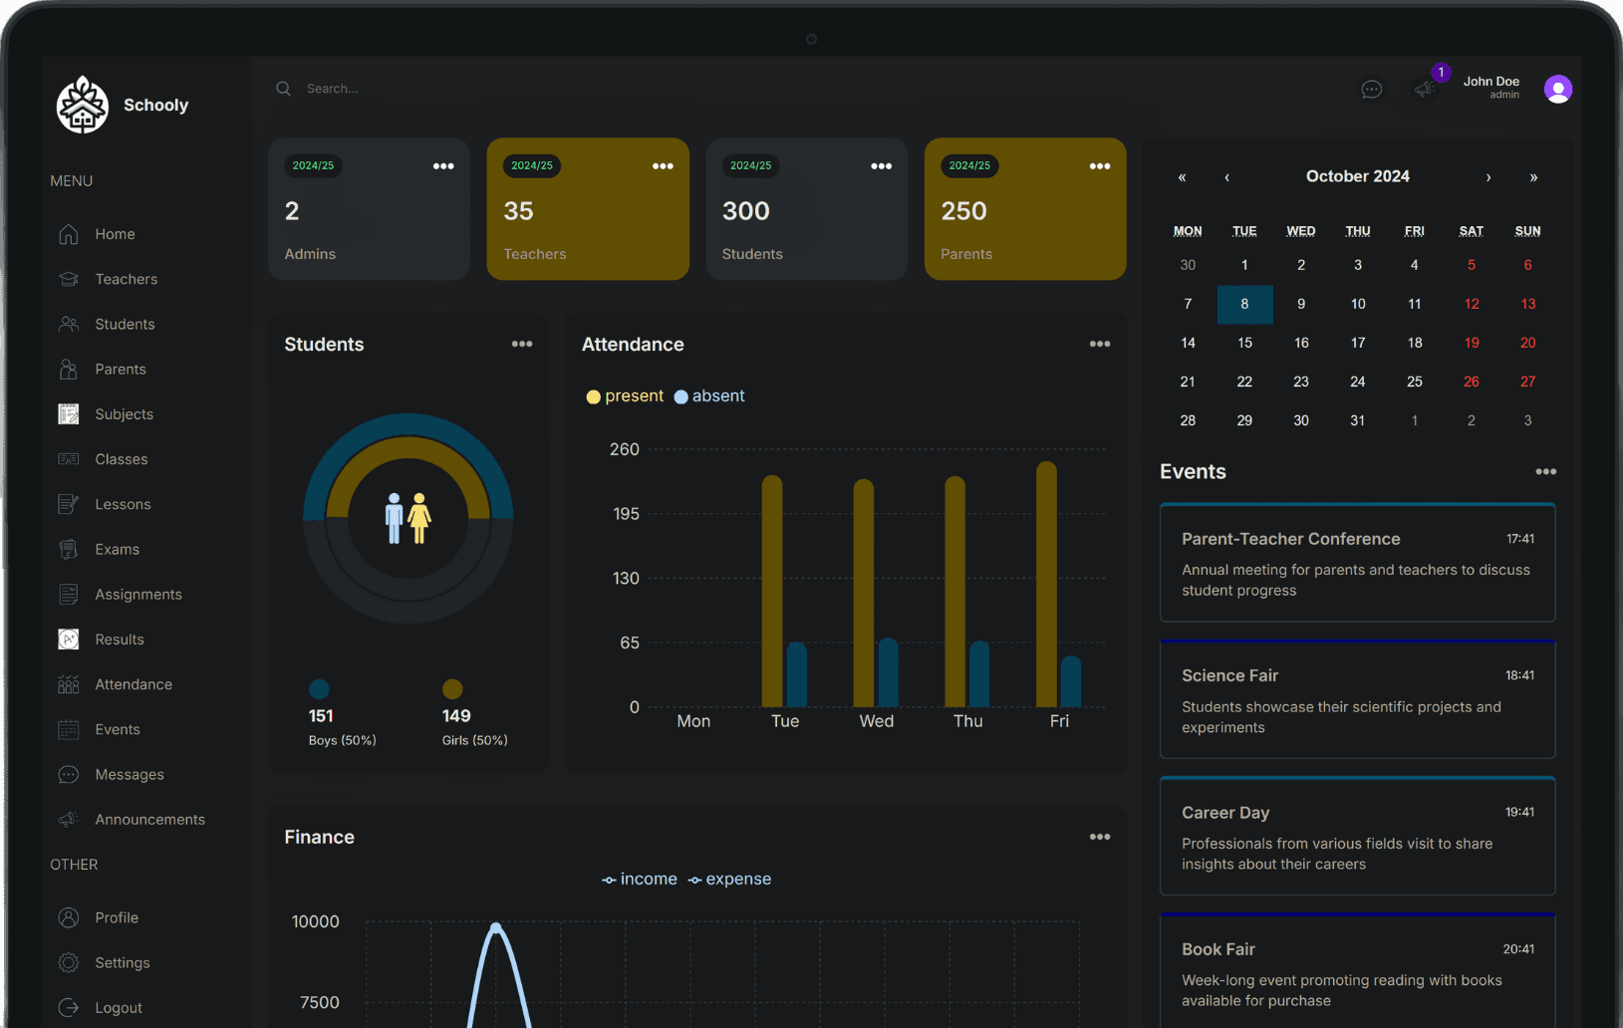
Task: Open Students count card three-dot menu
Action: [882, 166]
